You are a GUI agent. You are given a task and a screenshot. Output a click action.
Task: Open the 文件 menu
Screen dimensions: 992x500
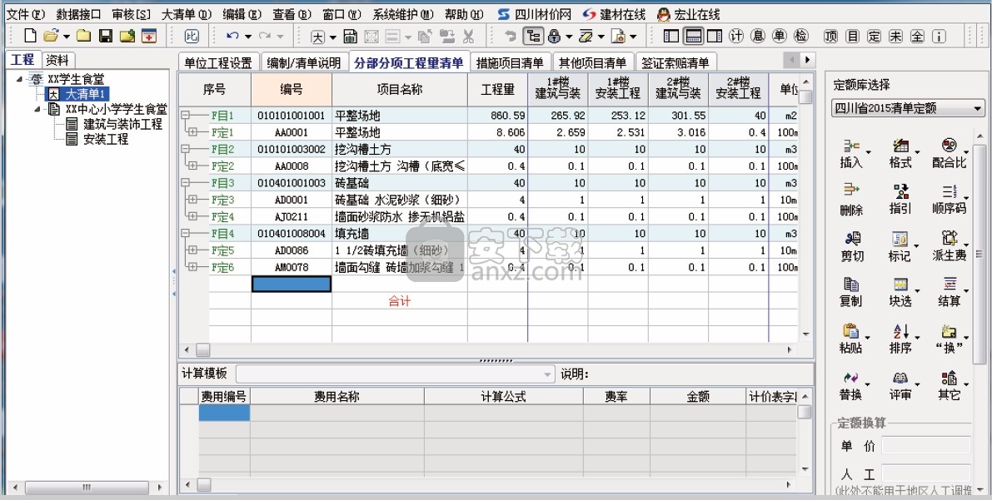(25, 14)
